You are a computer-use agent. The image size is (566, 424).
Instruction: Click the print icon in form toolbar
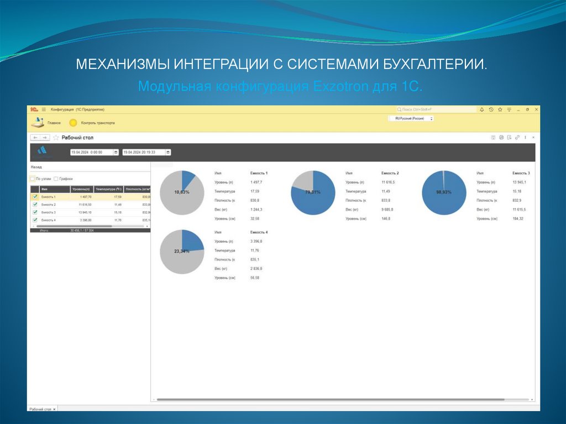coord(501,137)
